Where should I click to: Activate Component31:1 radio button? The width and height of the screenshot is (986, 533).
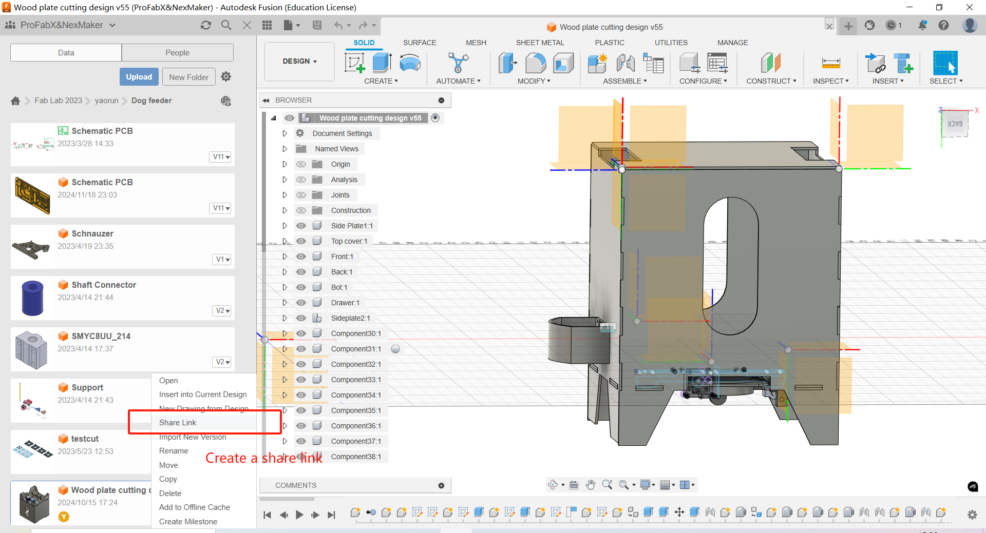click(x=395, y=349)
